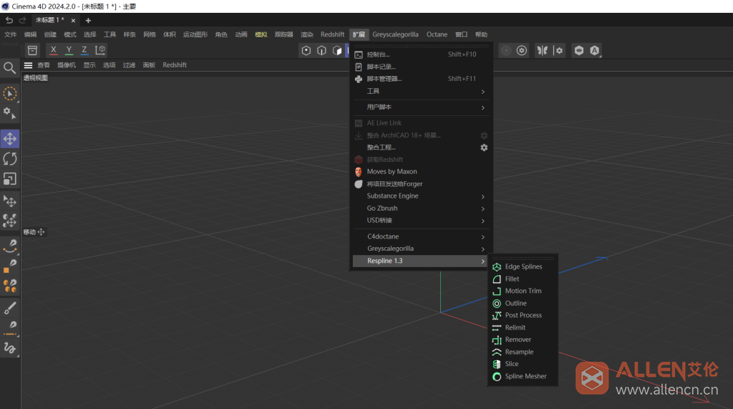This screenshot has height=409, width=733.
Task: Expand the Greyscalegorilla submenu in dropdown
Action: click(x=421, y=249)
